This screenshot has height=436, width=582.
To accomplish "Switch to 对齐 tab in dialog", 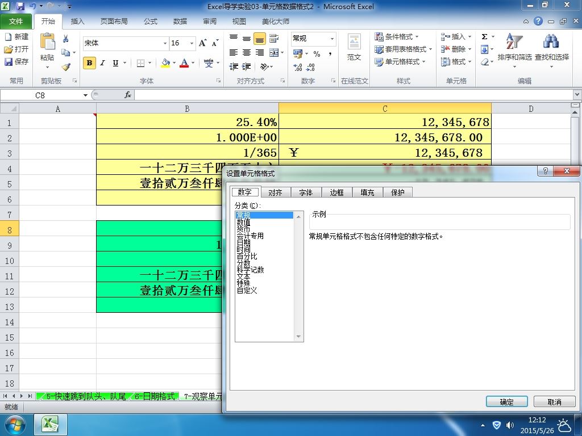I will [x=276, y=192].
